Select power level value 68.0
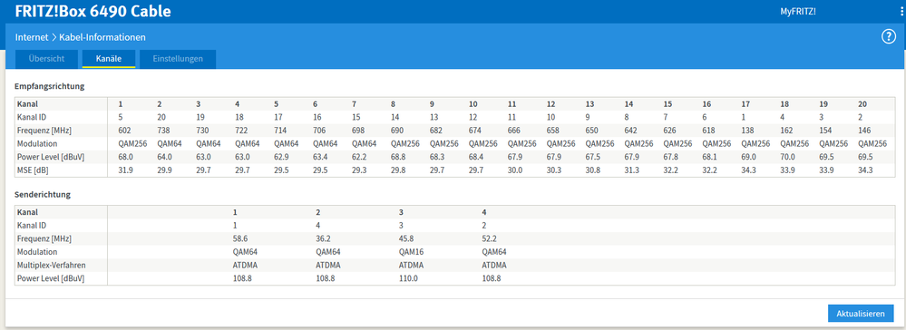 [125, 157]
